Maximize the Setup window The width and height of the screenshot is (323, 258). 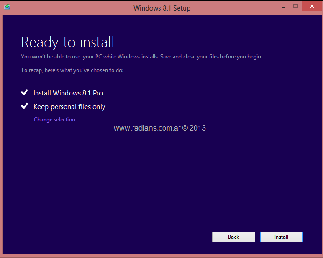pos(296,7)
